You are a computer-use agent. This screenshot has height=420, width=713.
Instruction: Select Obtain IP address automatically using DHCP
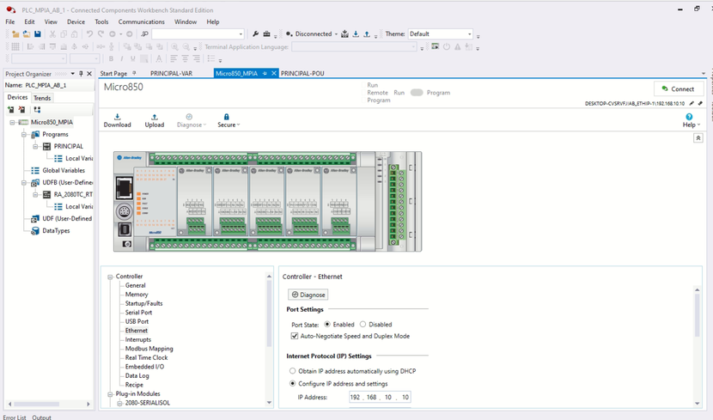click(292, 371)
